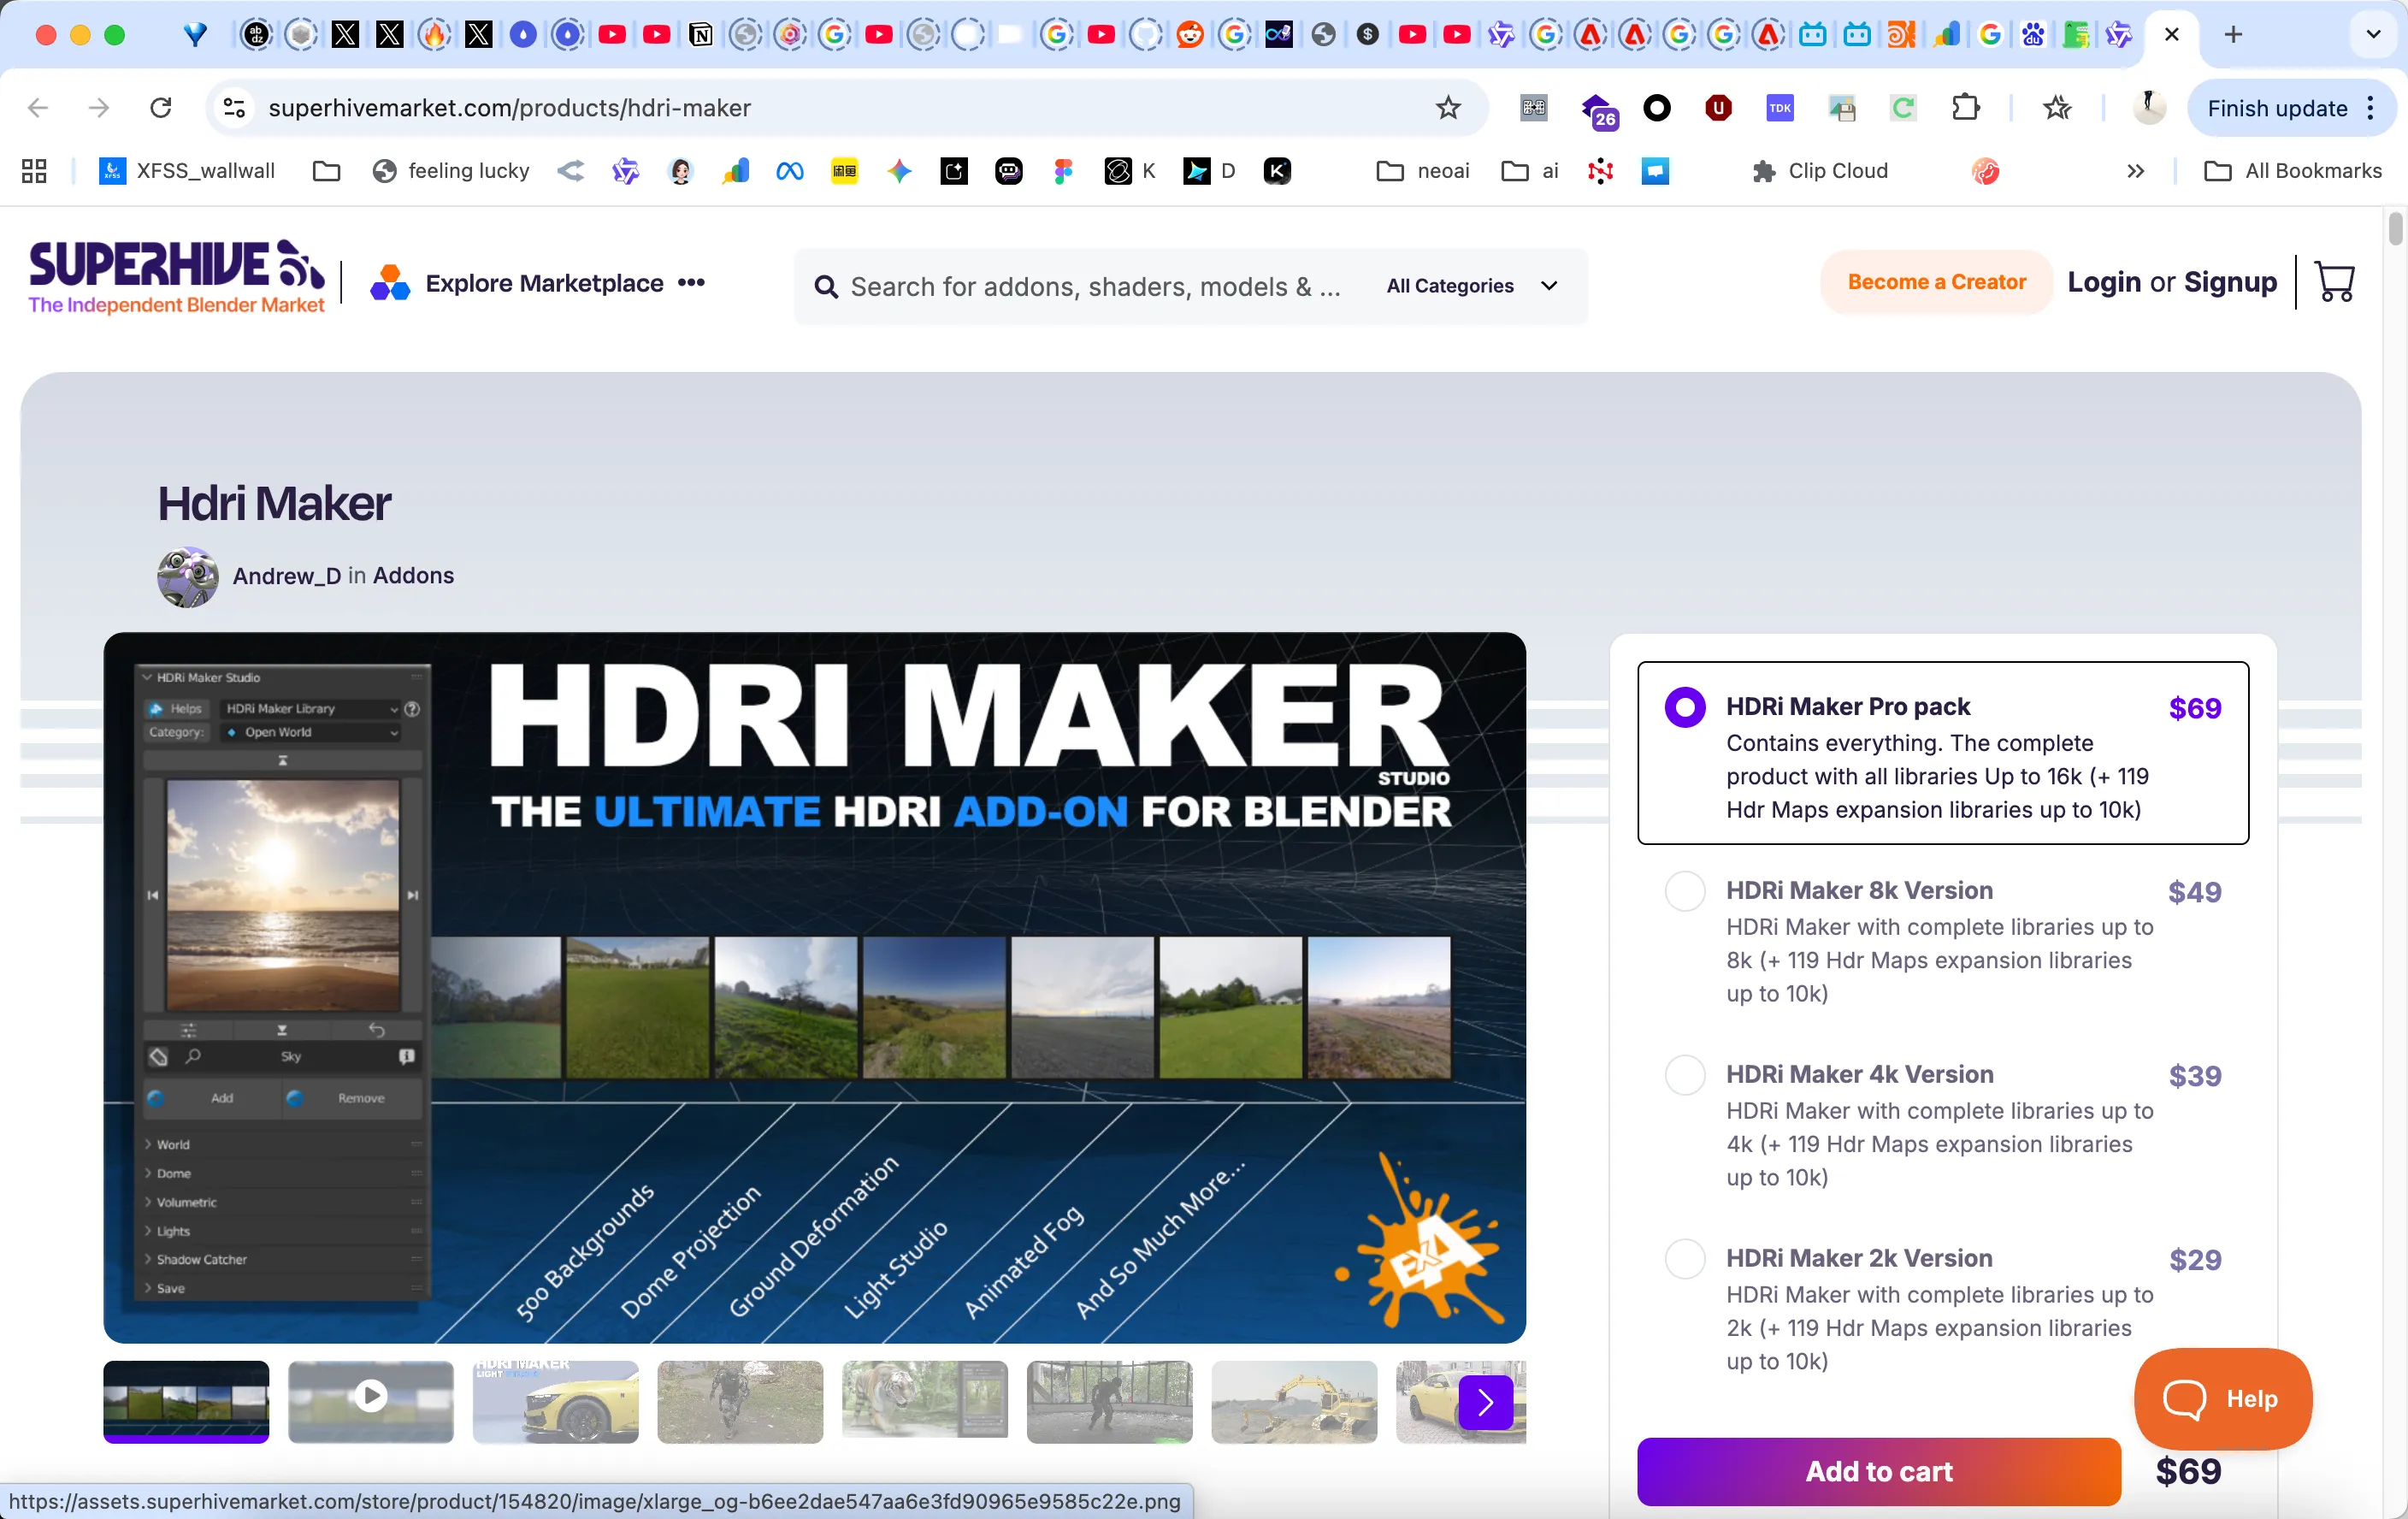Click Andrew_D creator avatar

click(x=188, y=576)
